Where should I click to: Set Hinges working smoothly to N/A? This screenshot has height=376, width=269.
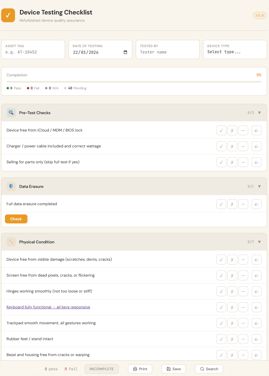[243, 291]
